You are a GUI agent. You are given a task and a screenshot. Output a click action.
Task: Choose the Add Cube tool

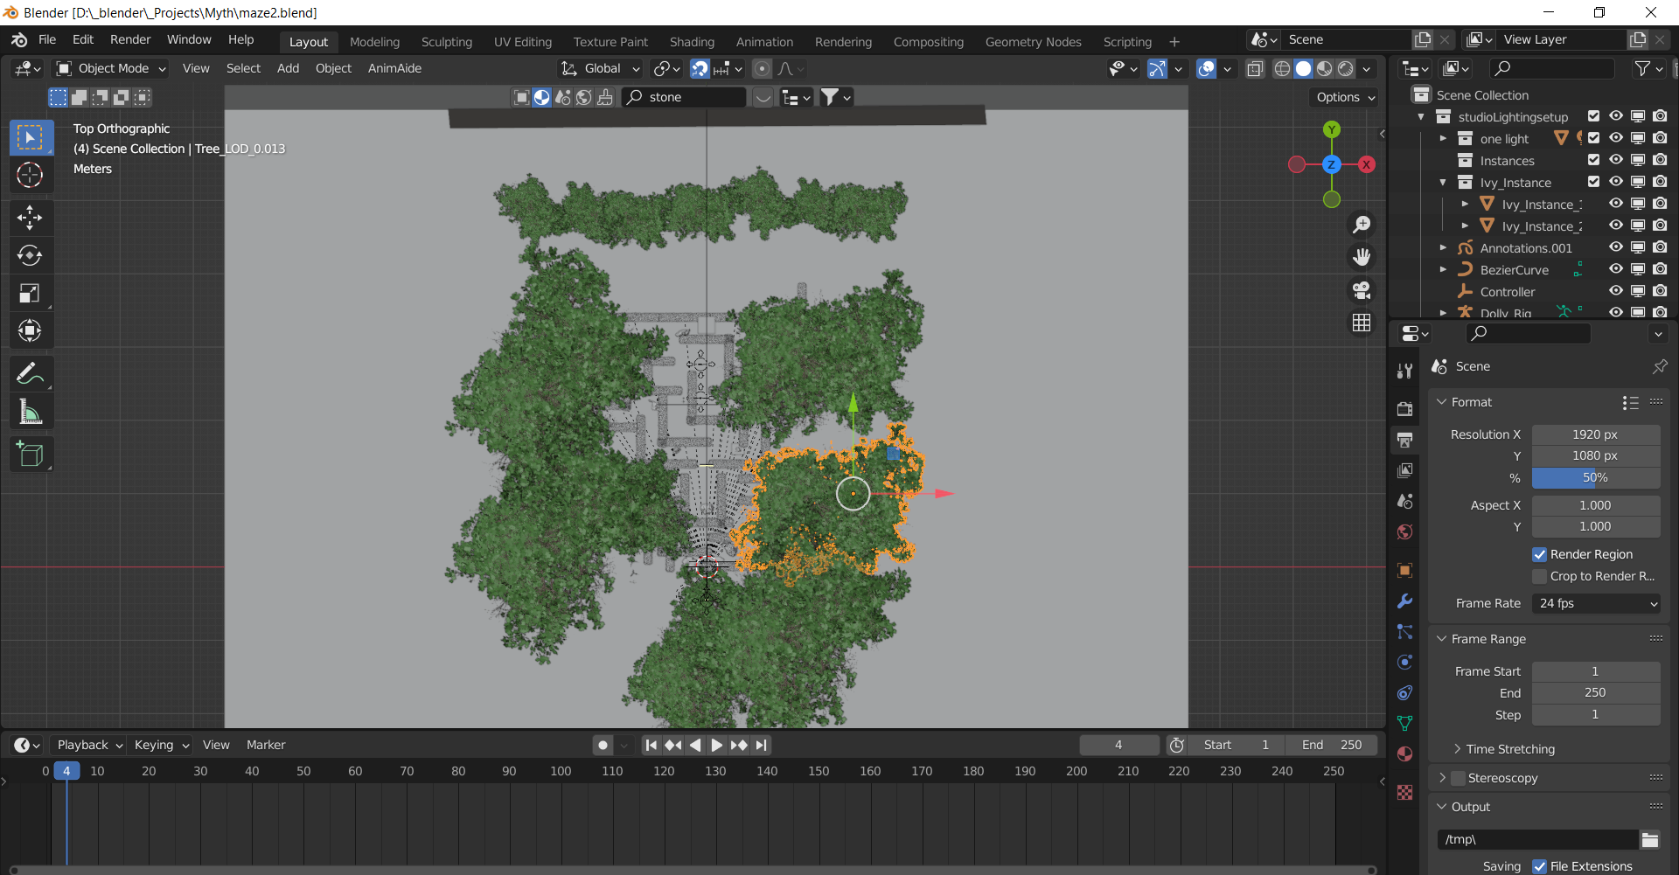30,455
